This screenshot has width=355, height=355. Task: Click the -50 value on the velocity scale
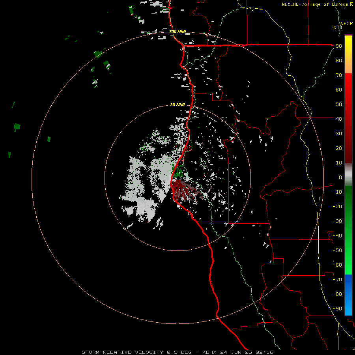coord(337,250)
